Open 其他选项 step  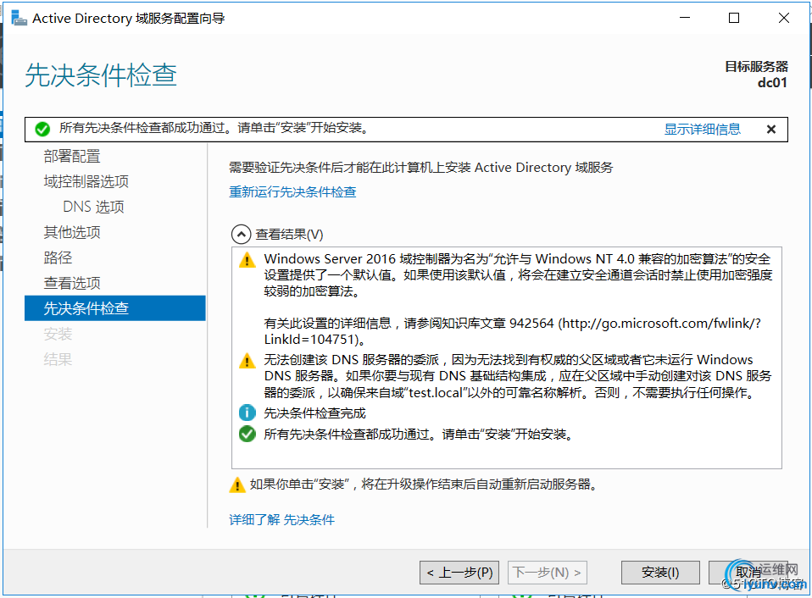pyautogui.click(x=72, y=232)
